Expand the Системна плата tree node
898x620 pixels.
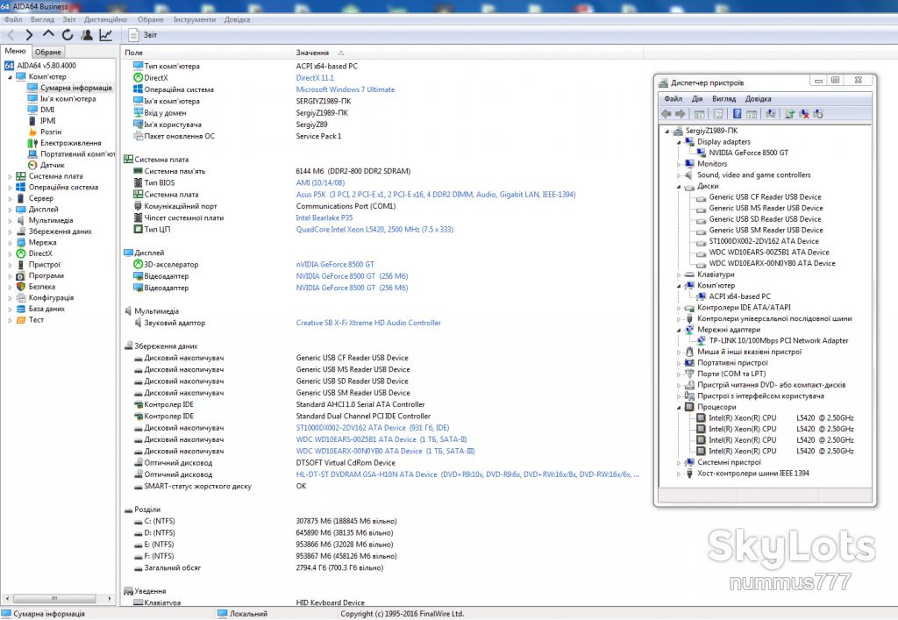pos(10,177)
